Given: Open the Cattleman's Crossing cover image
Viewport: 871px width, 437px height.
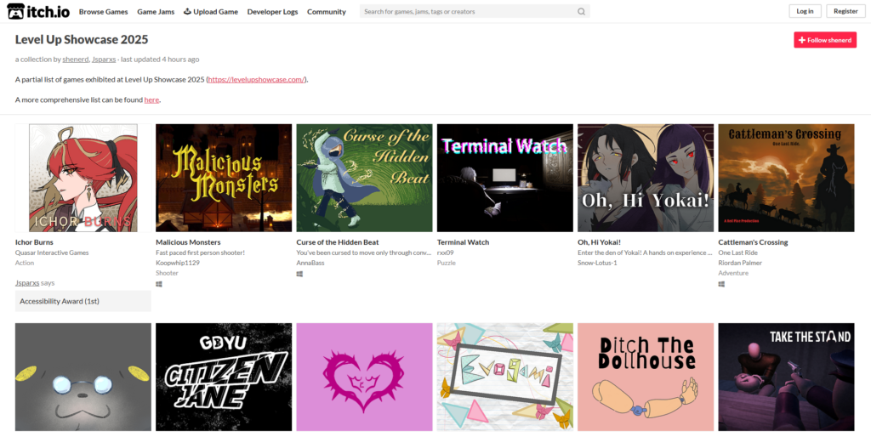Looking at the screenshot, I should (x=786, y=178).
